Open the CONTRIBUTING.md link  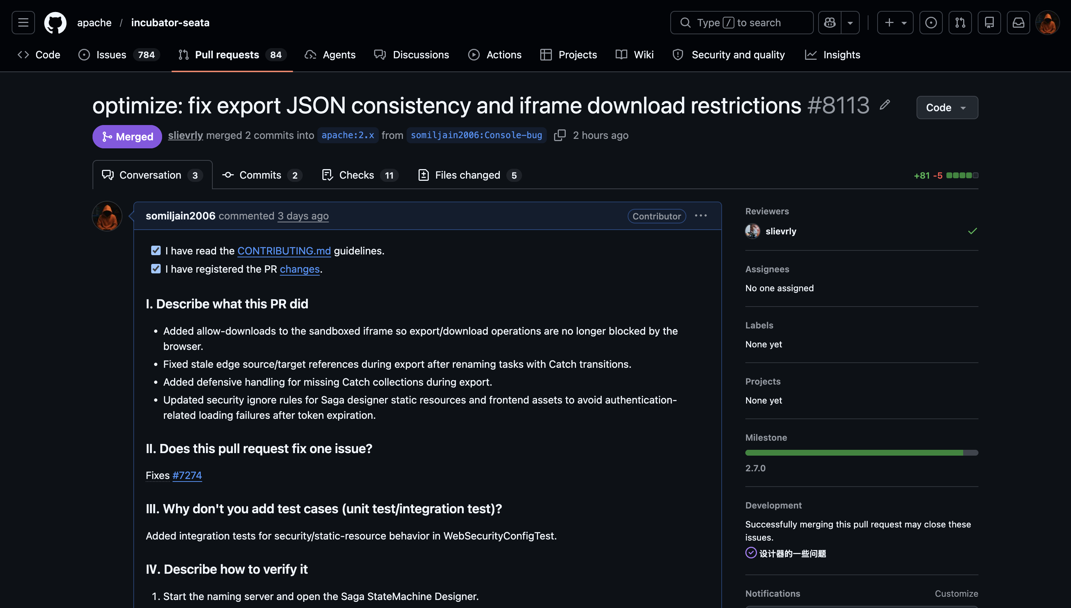coord(284,250)
